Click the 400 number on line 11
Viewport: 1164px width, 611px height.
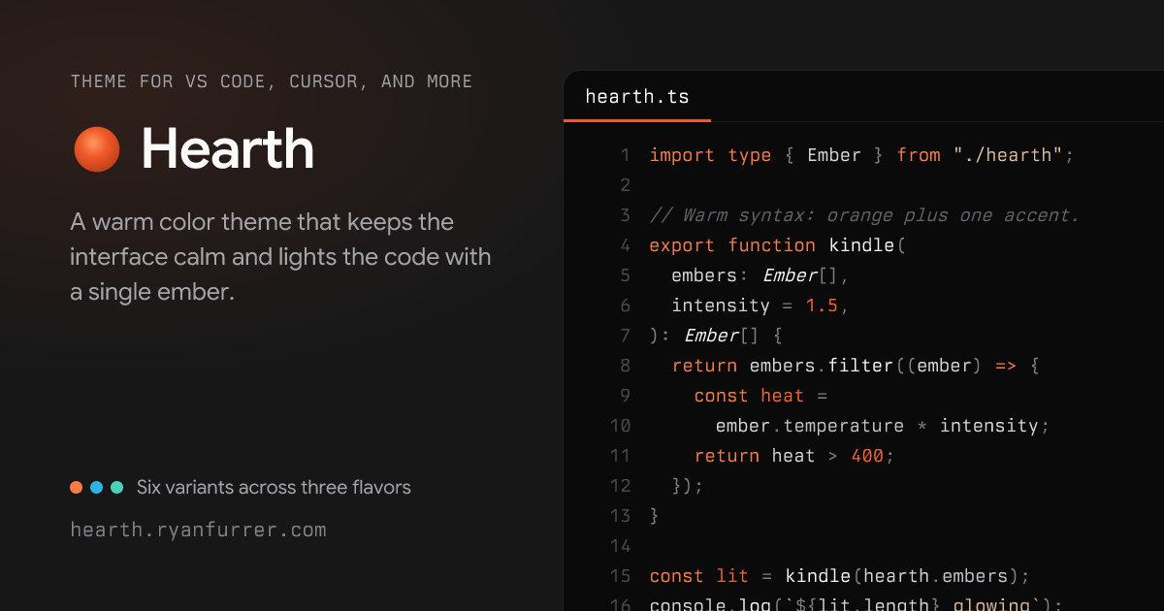tap(867, 456)
